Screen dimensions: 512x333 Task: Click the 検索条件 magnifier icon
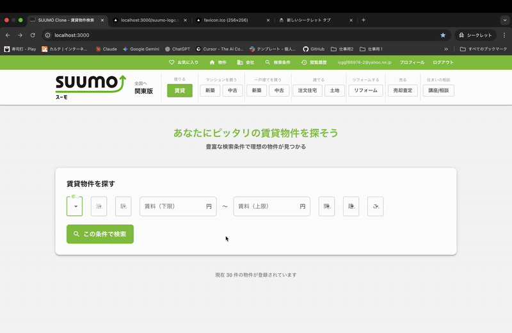(268, 62)
